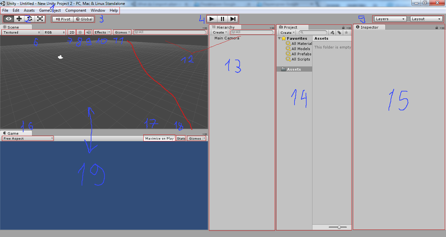This screenshot has height=237, width=446.
Task: Open the Component menu
Action: point(76,10)
